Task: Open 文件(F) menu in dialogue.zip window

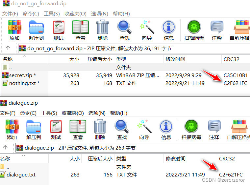Action: [8, 113]
